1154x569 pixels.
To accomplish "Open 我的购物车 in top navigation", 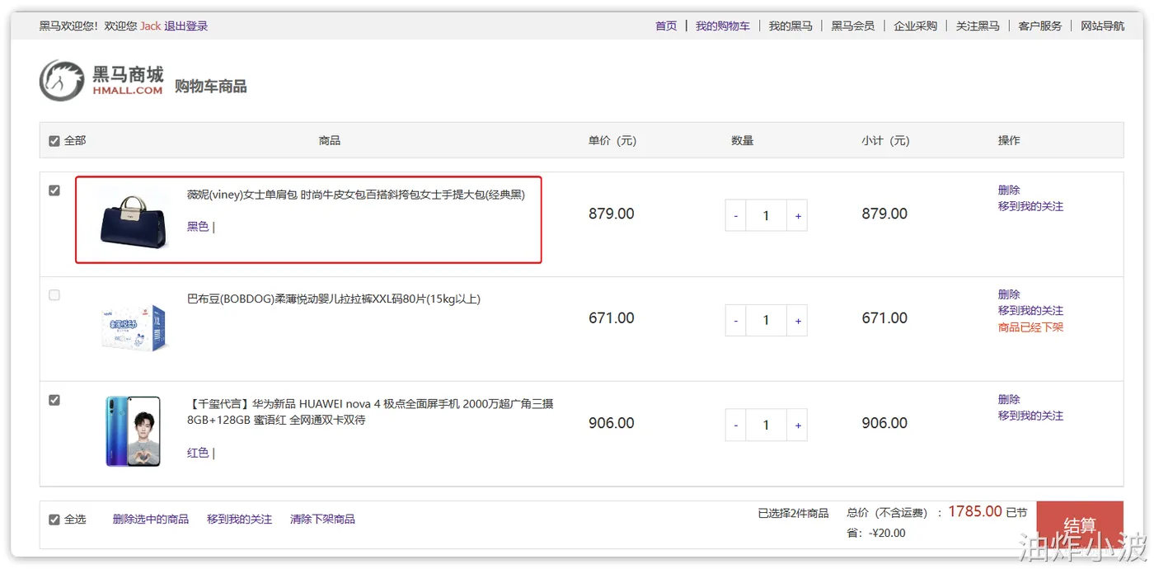I will tap(723, 26).
